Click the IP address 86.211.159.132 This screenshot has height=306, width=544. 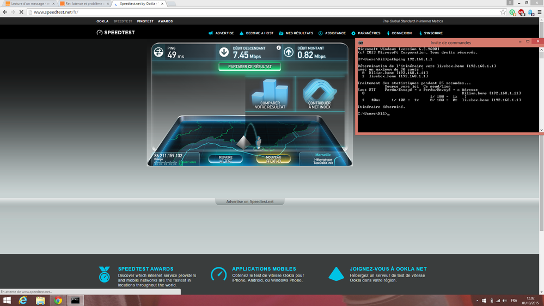pos(168,156)
